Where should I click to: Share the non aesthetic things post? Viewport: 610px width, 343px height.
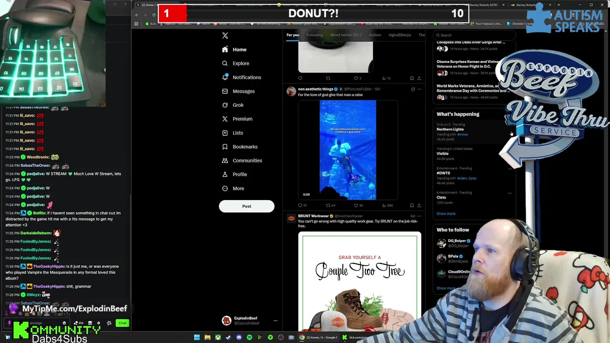point(419,205)
